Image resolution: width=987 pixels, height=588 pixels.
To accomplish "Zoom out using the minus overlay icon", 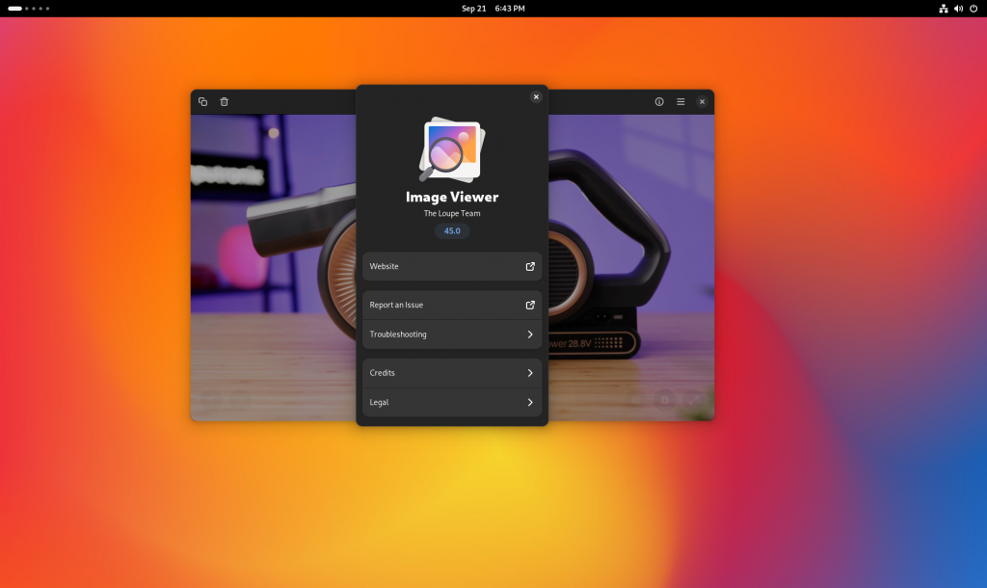I will coord(635,400).
